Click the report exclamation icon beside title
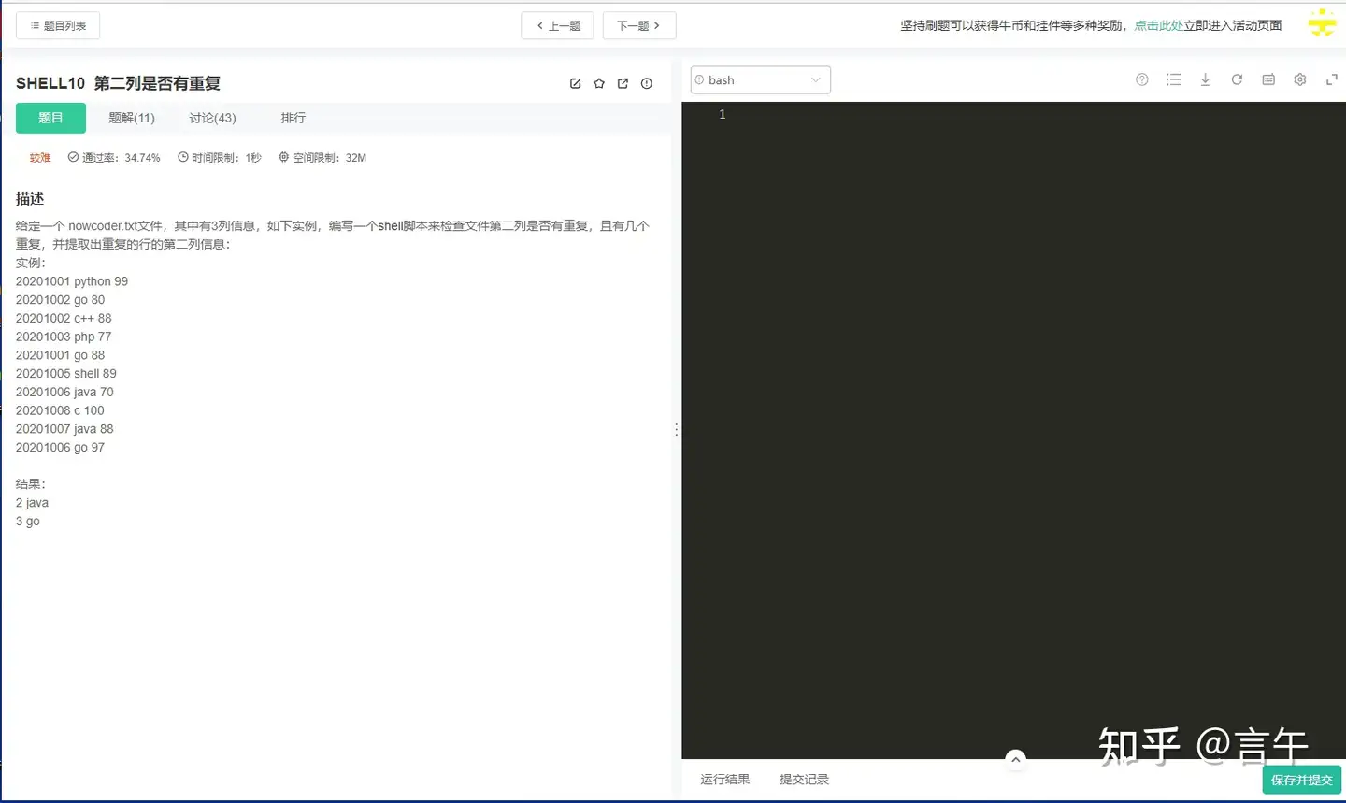 647,83
